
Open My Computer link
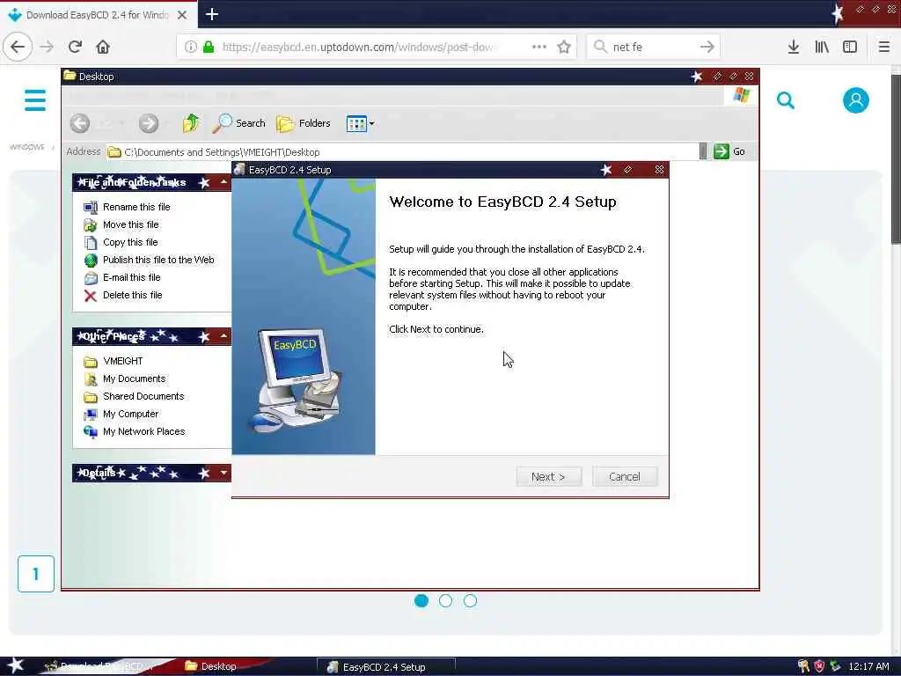tap(130, 414)
